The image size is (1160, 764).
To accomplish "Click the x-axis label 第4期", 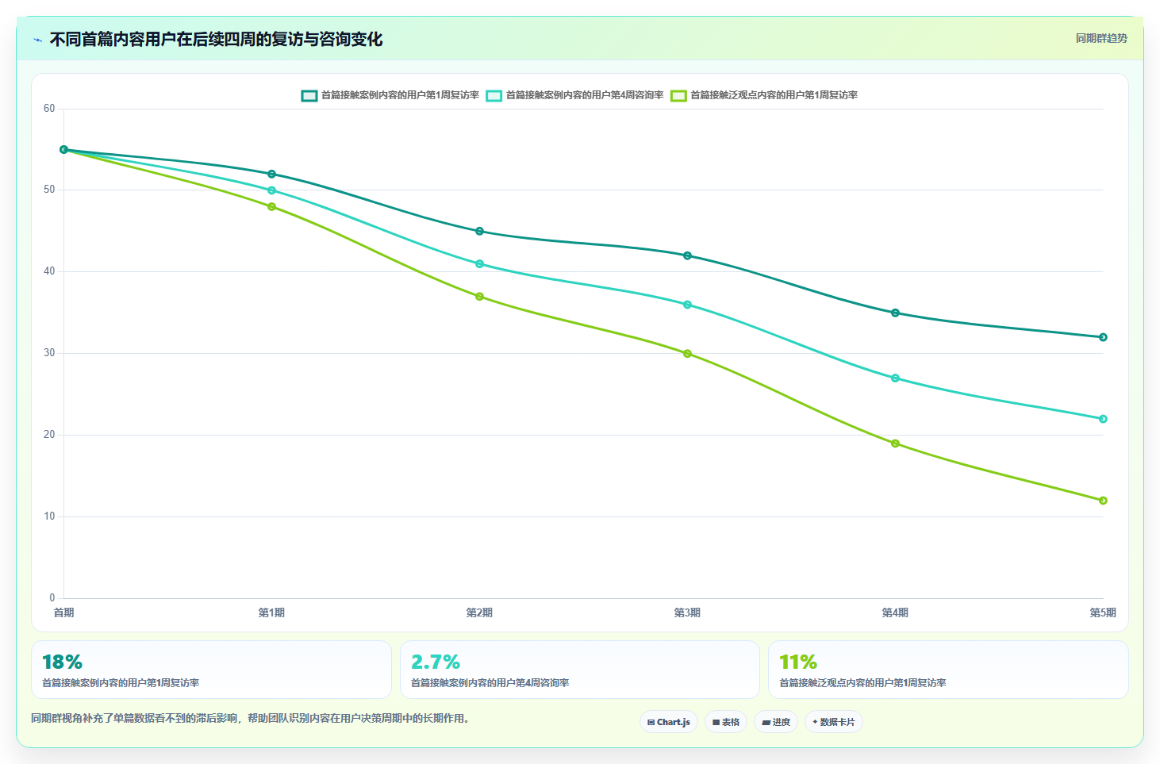I will click(895, 612).
